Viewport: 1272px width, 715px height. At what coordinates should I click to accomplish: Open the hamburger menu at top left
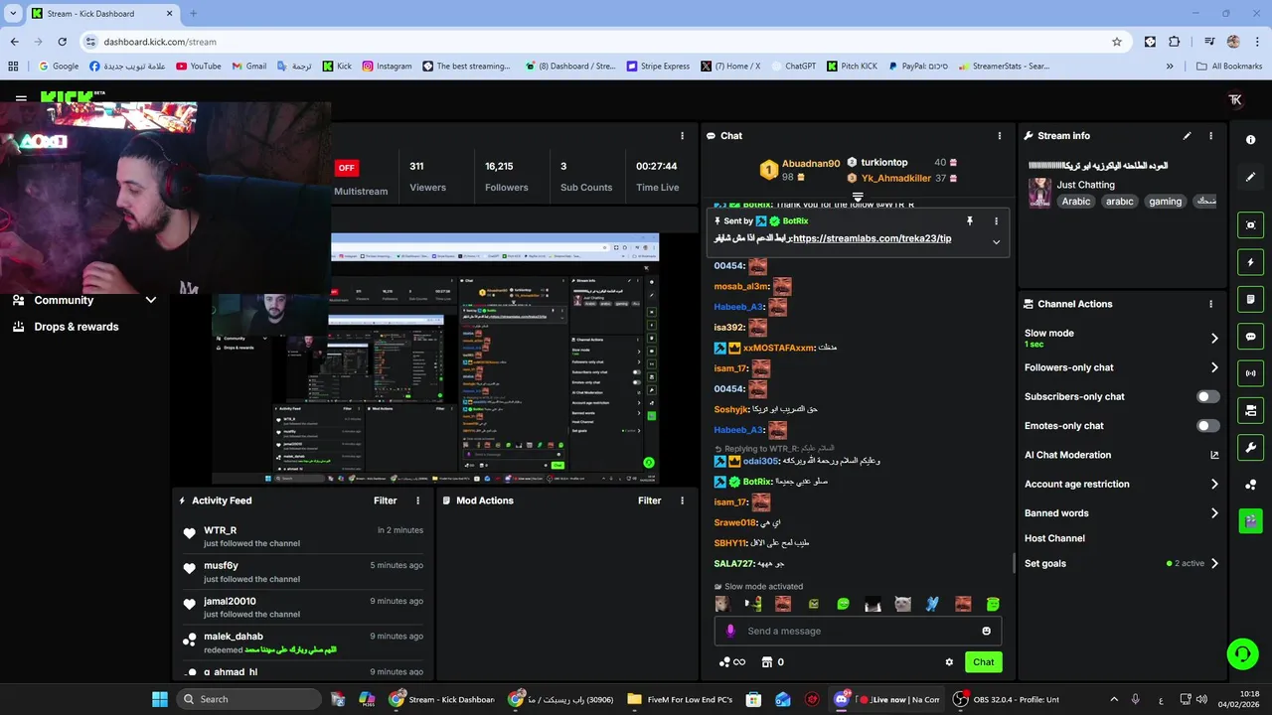(x=21, y=98)
